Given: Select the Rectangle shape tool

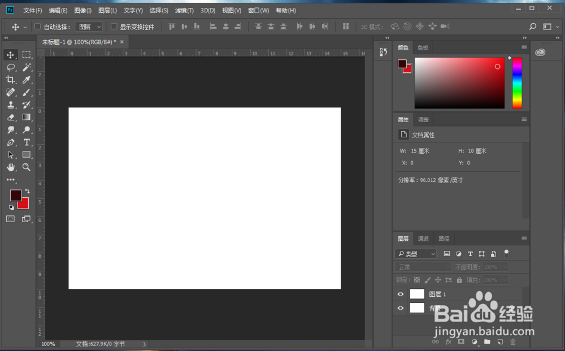Looking at the screenshot, I should point(27,155).
